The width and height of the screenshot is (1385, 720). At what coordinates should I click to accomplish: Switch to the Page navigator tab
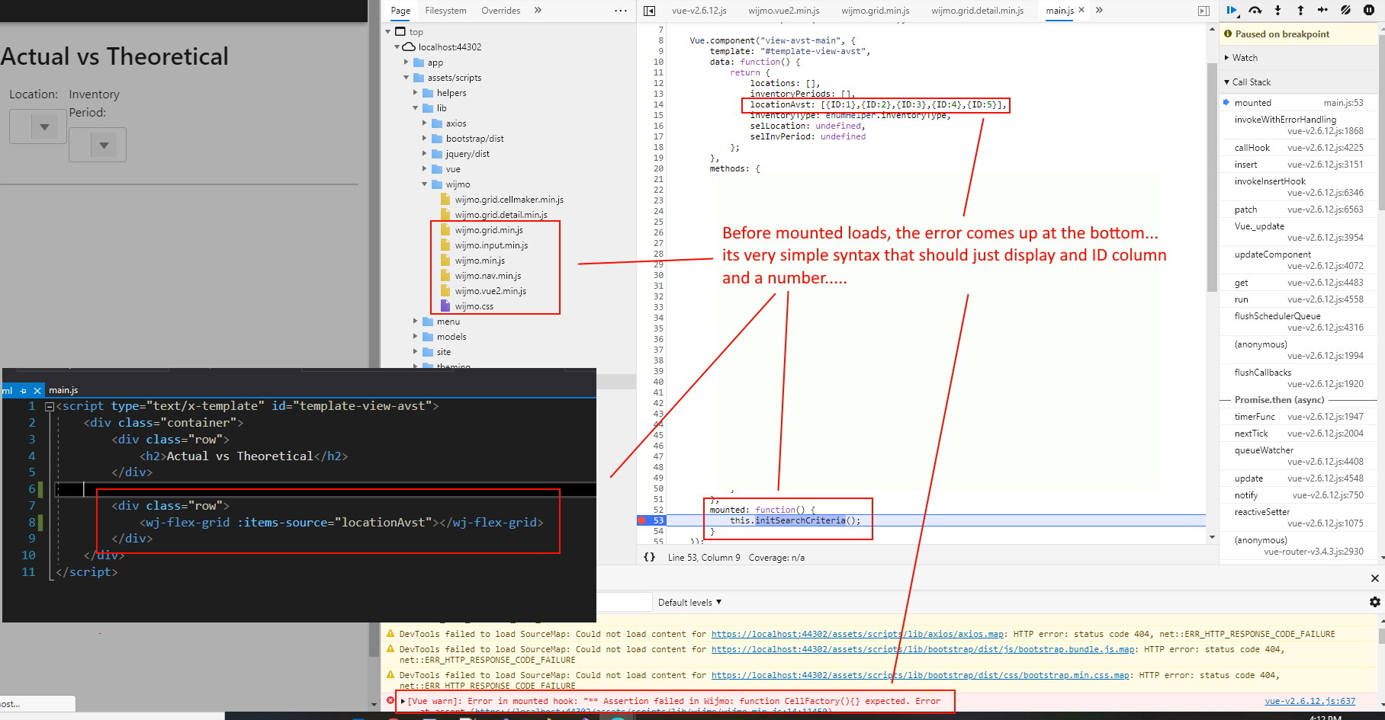pos(400,11)
